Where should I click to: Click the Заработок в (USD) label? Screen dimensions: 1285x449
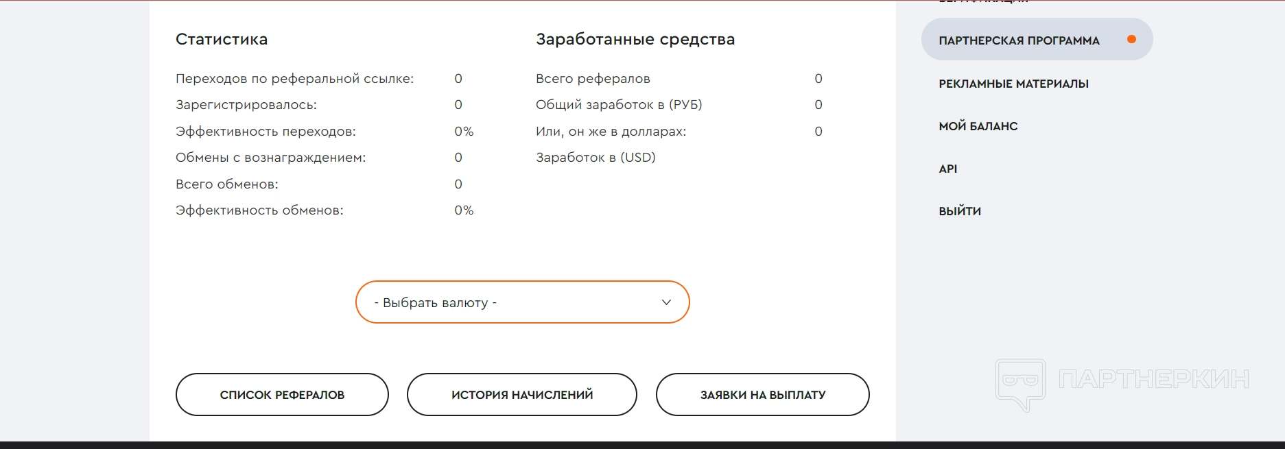596,158
